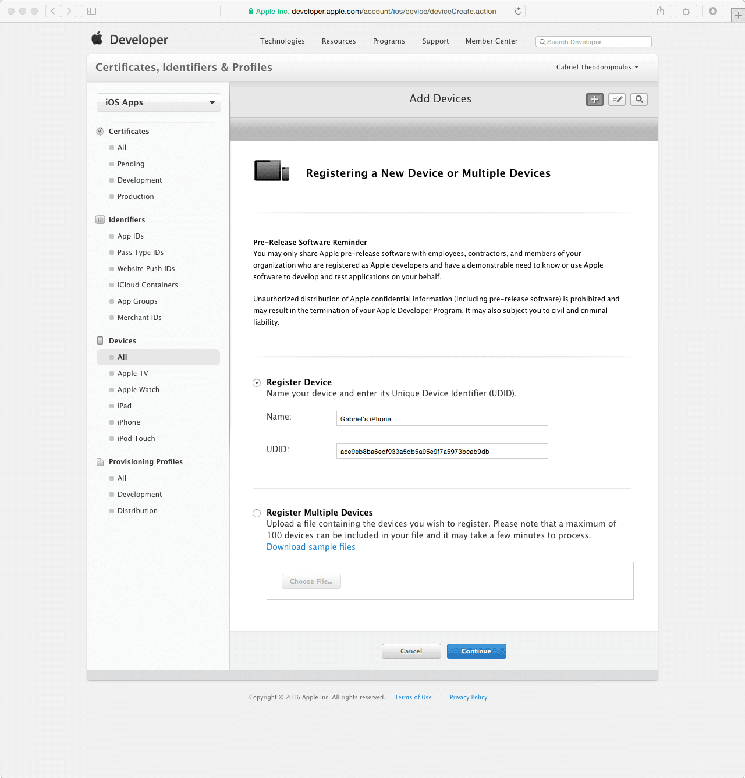745x778 pixels.
Task: Click the Identifiers section heading
Action: click(127, 220)
